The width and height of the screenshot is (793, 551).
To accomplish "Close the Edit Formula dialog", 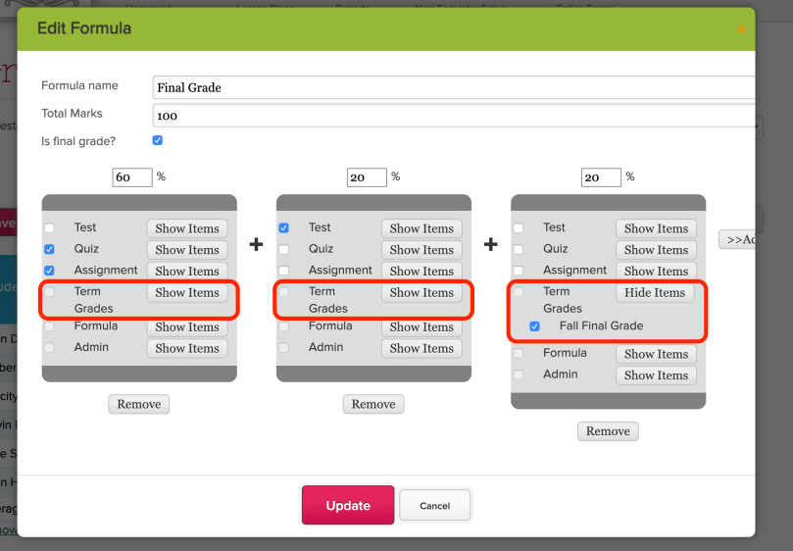I will point(741,29).
